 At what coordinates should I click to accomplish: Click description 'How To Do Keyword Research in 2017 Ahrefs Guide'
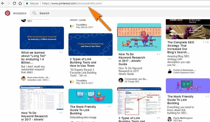tap(130, 71)
